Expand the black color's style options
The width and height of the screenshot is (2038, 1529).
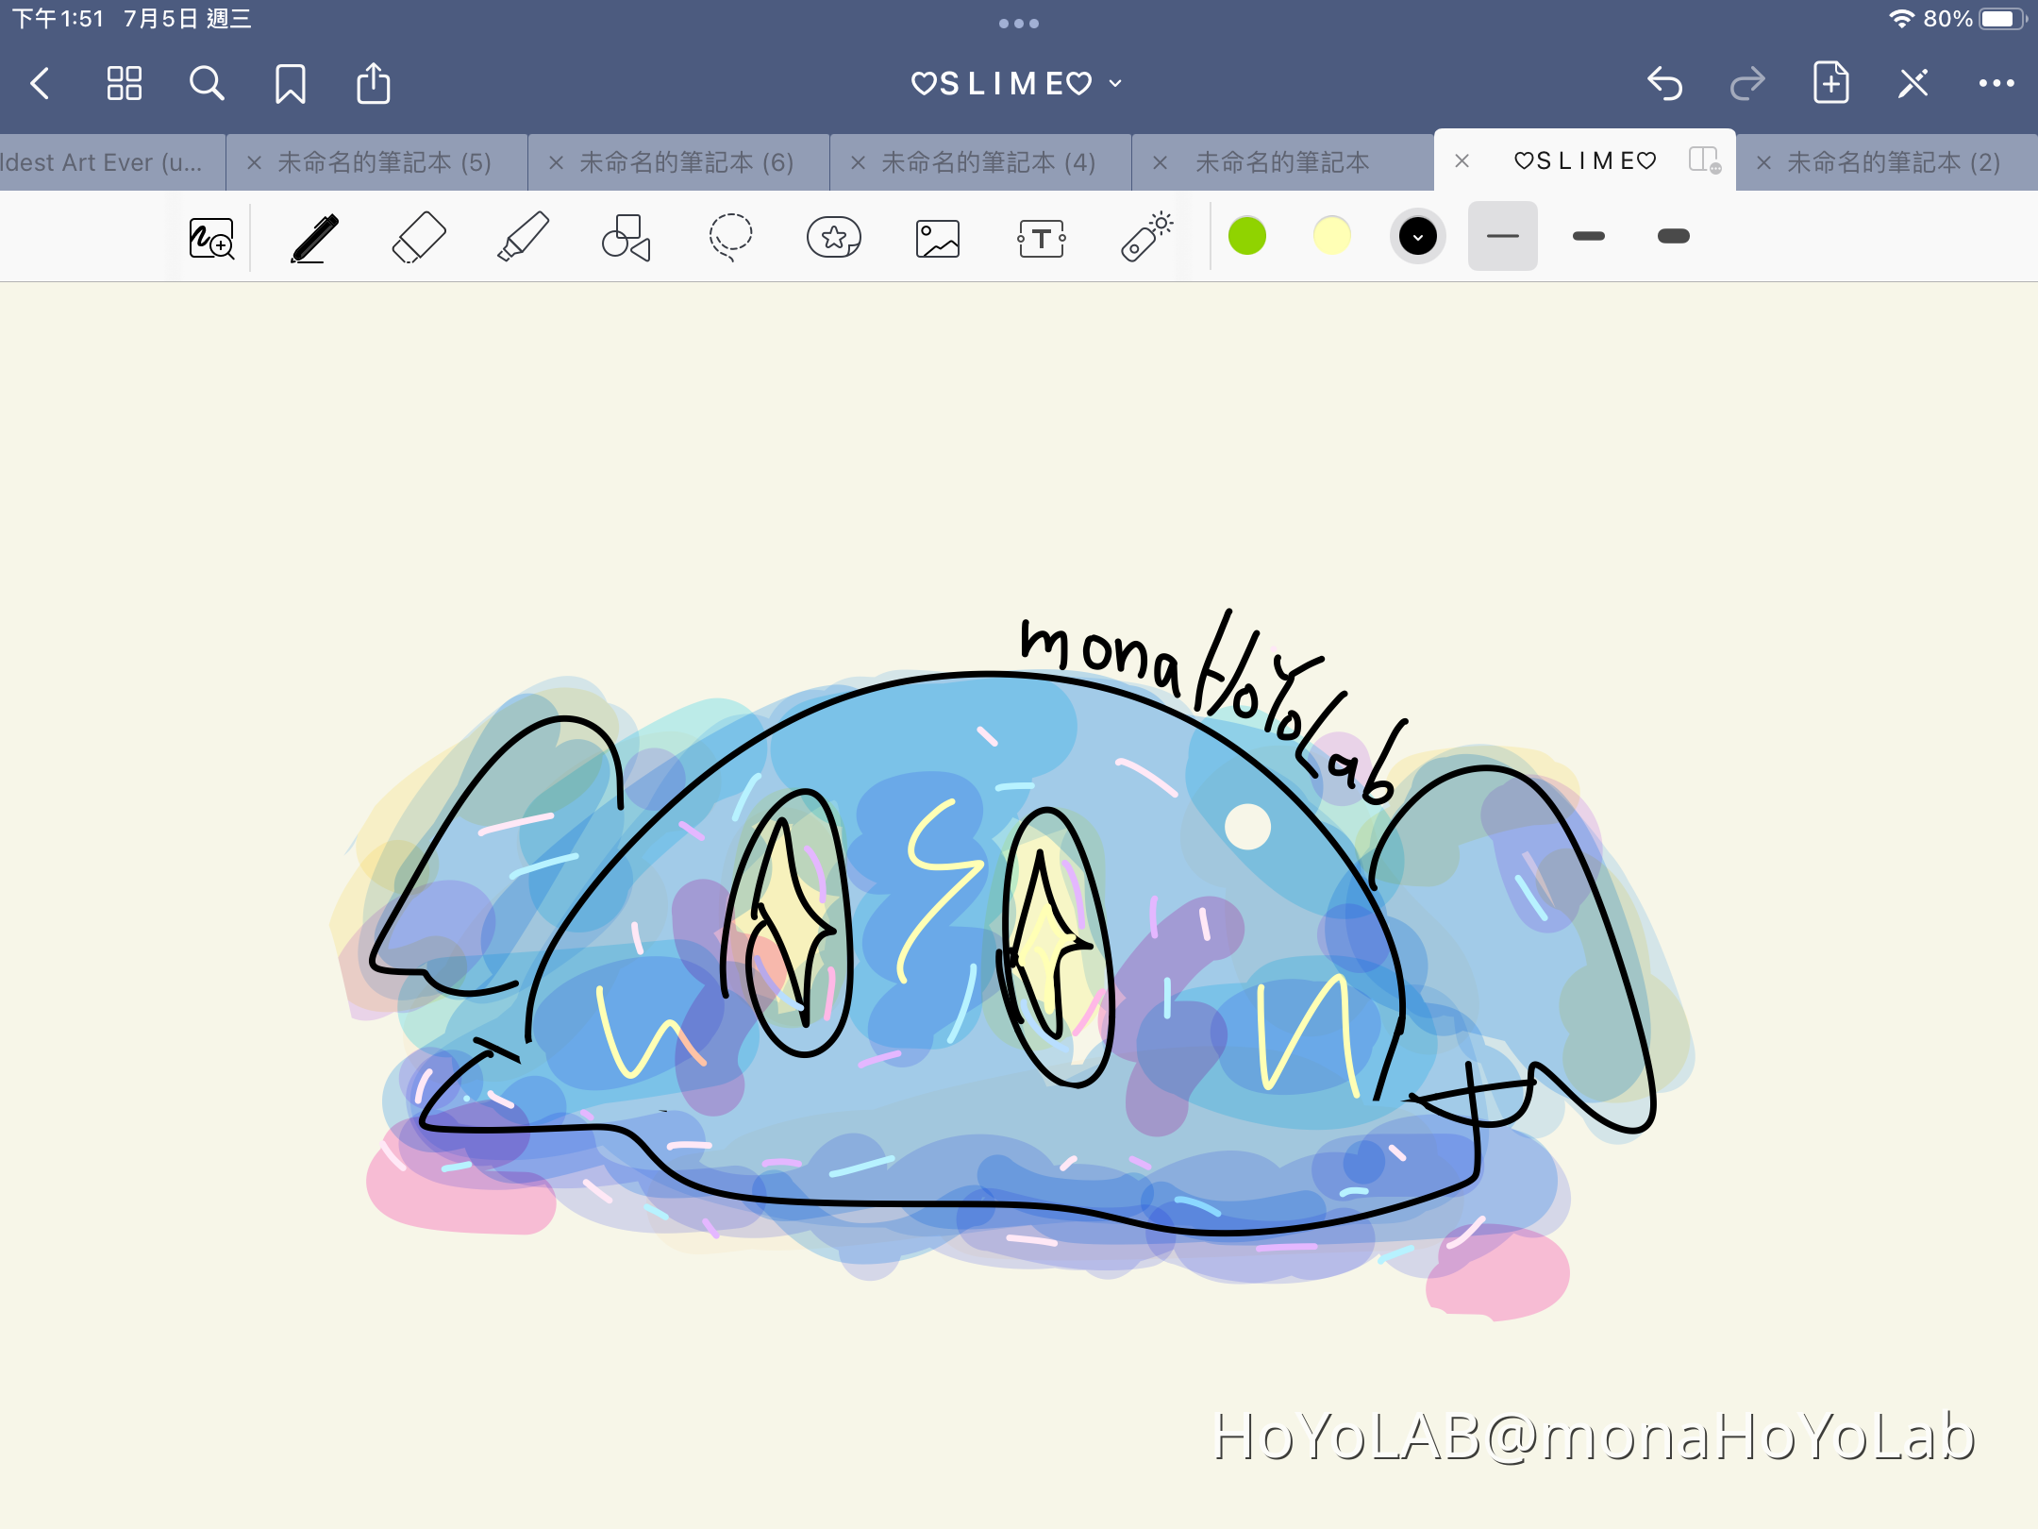(1417, 236)
